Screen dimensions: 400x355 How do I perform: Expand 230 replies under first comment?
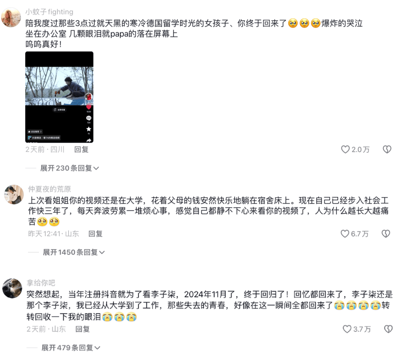tap(70, 168)
